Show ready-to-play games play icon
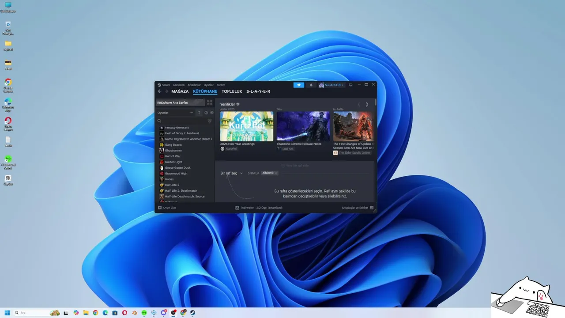The height and width of the screenshot is (318, 565). tap(212, 113)
